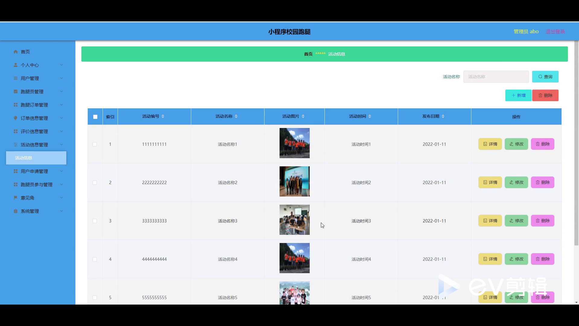The width and height of the screenshot is (579, 326).
Task: Click the activity image thumbnail in row 3
Action: pyautogui.click(x=295, y=220)
